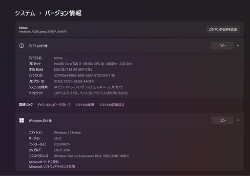The width and height of the screenshot is (250, 176).
Task: Click the device ID value 4C7F50A4
Action: click(x=84, y=76)
